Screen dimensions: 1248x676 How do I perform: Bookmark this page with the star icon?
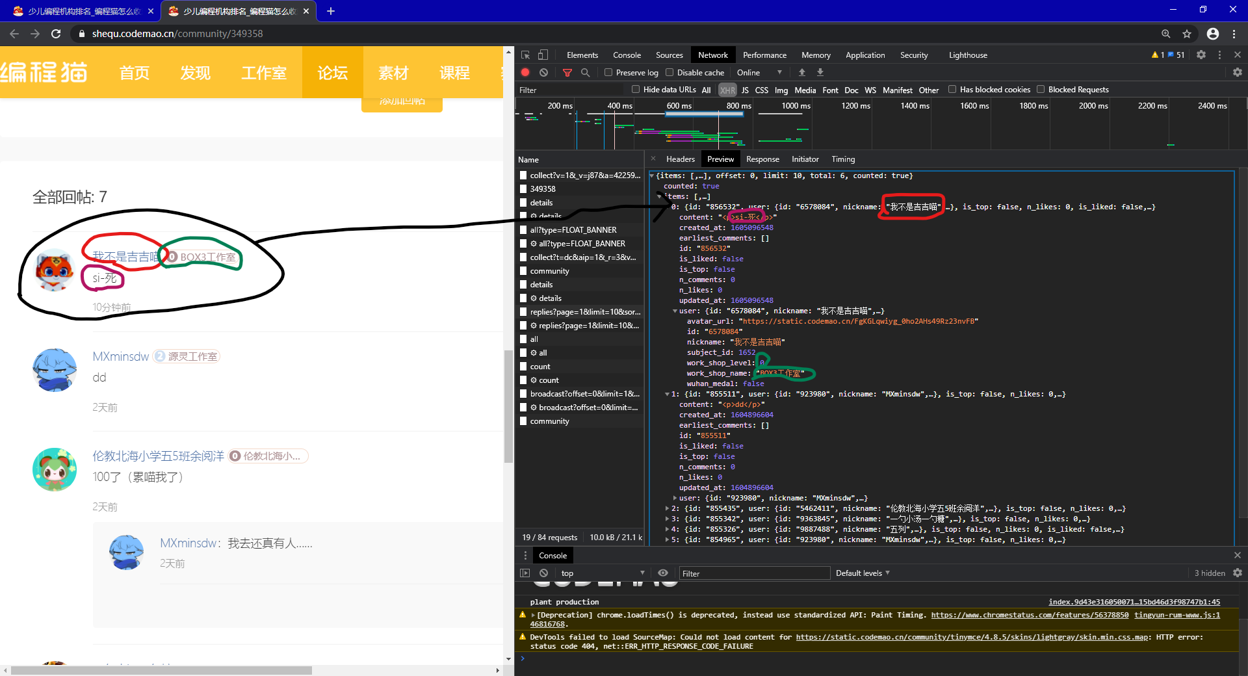1187,34
